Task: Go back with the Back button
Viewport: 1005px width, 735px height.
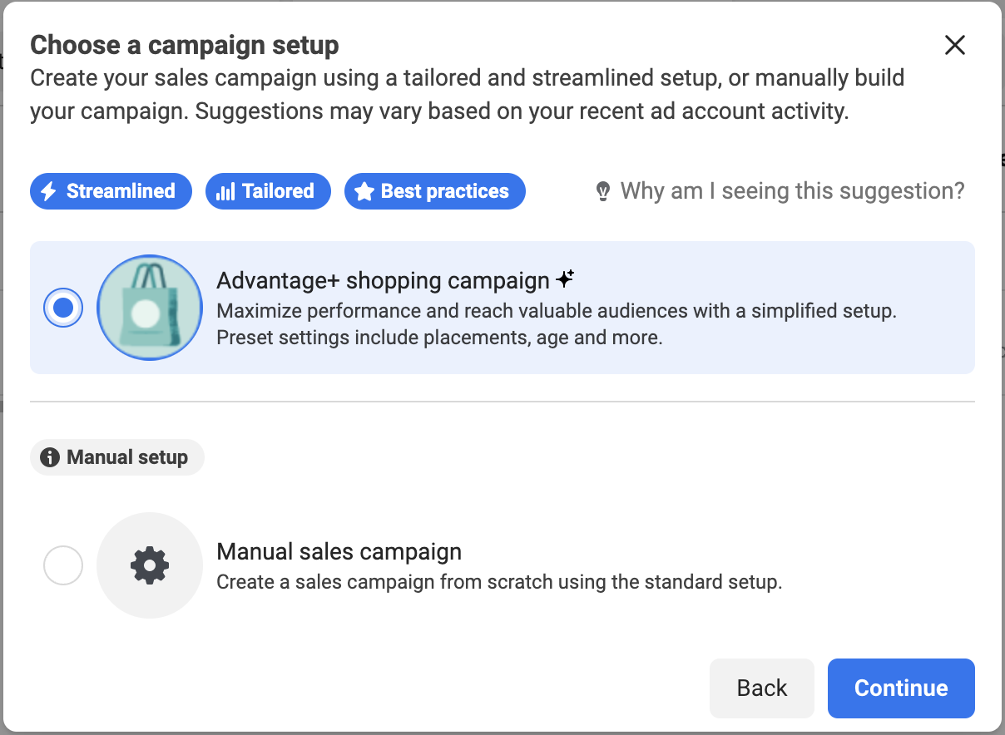Action: point(762,688)
